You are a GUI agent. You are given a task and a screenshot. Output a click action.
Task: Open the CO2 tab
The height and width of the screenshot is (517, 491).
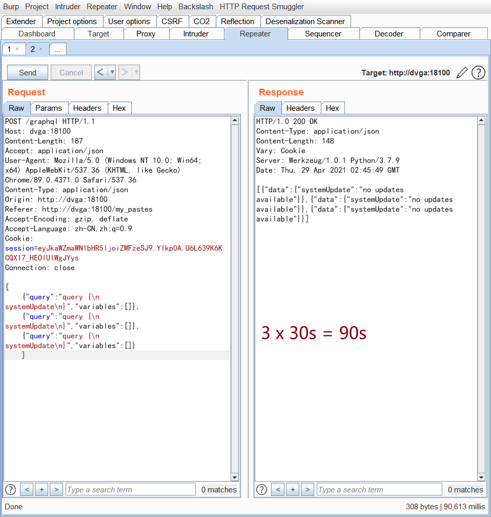click(201, 22)
